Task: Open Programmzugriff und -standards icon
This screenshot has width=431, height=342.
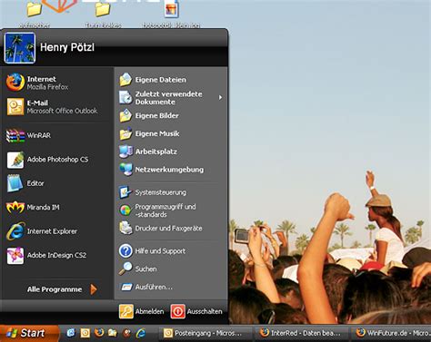Action: [125, 210]
